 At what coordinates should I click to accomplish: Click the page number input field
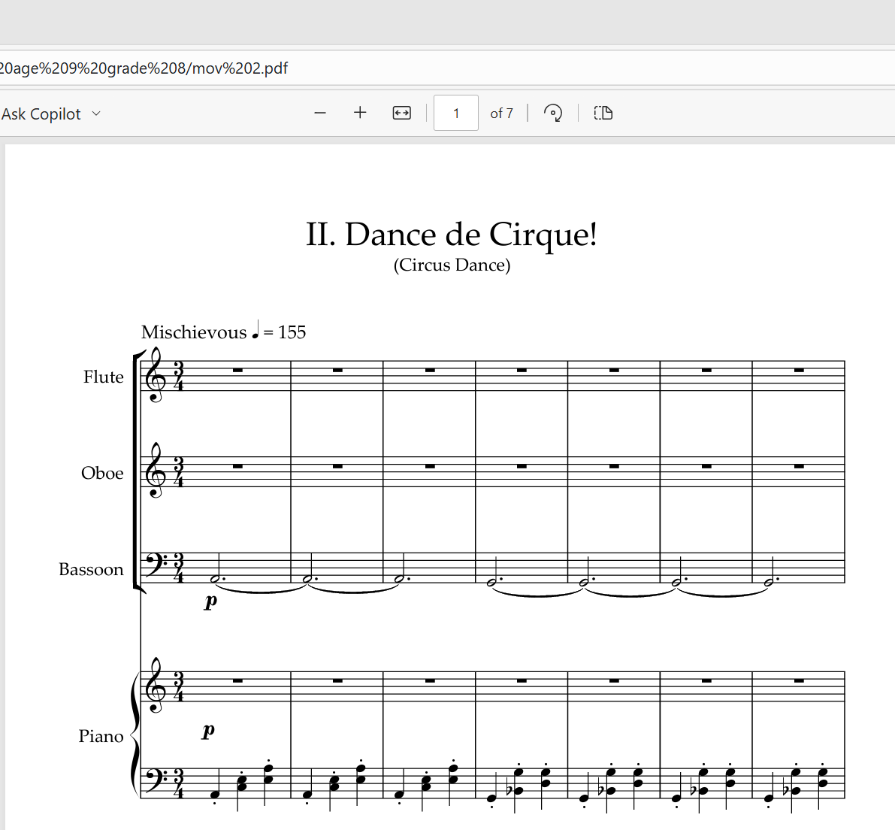pyautogui.click(x=456, y=113)
